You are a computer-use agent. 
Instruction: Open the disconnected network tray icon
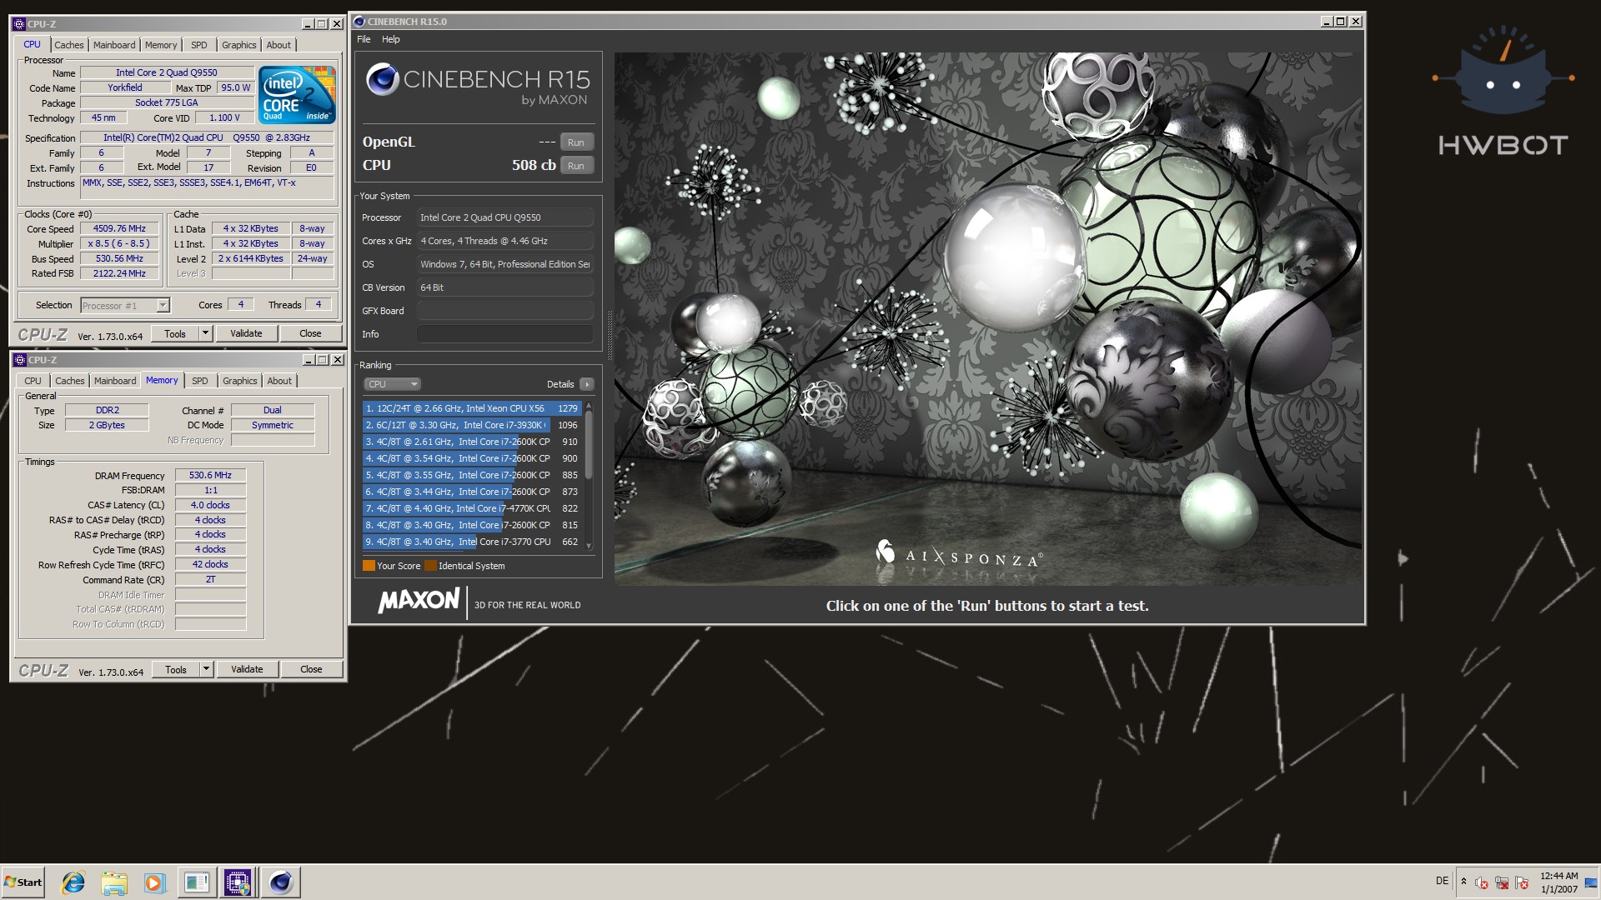pos(1502,882)
